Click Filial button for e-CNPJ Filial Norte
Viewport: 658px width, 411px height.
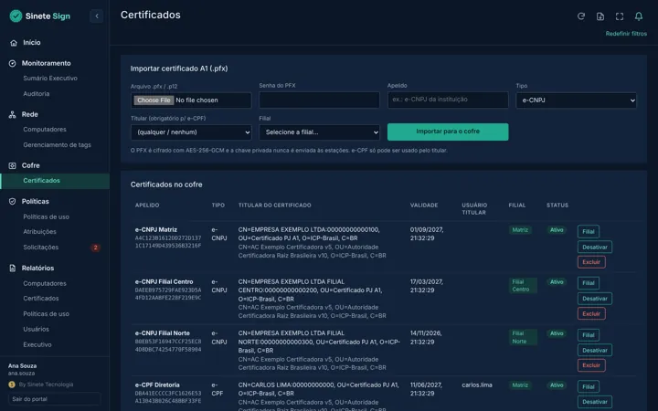(589, 335)
